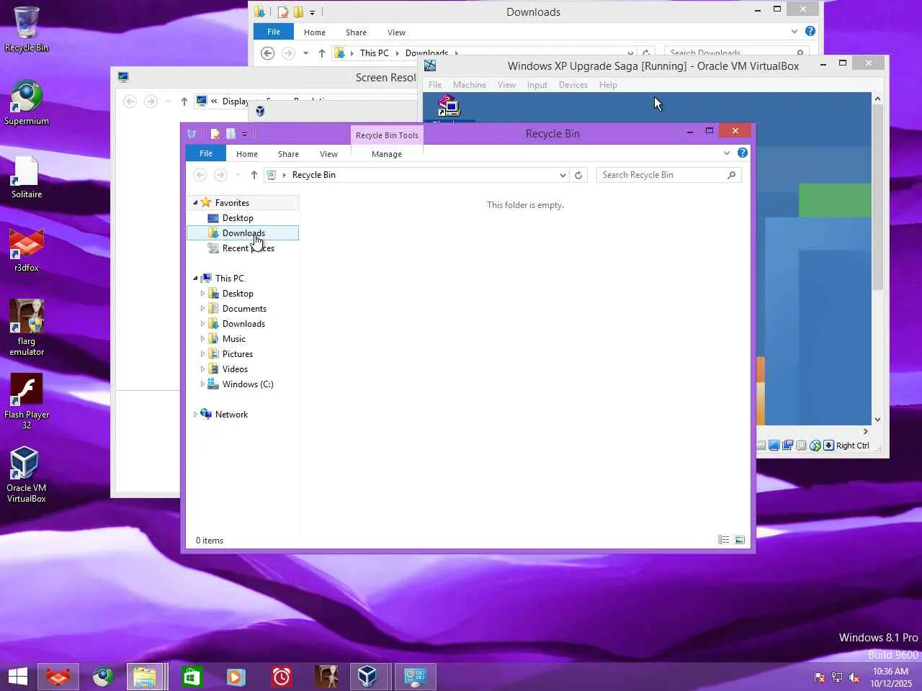Screen dimensions: 922x691
Task: Click the mouse integration icon in VirtualBox status bar
Action: [815, 446]
